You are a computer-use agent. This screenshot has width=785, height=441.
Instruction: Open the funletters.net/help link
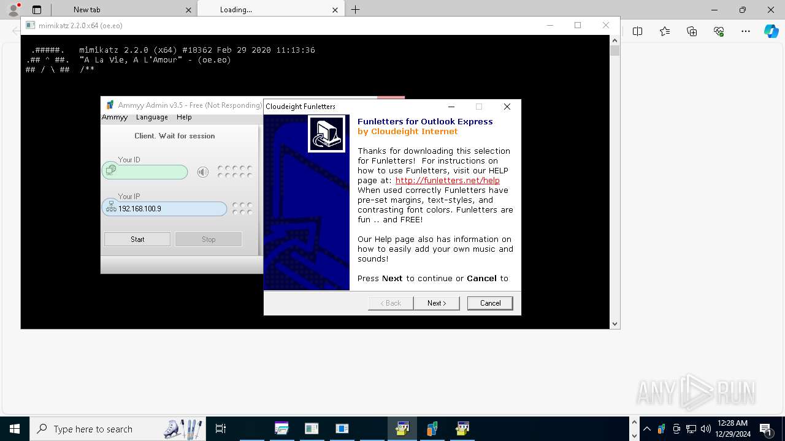(448, 181)
